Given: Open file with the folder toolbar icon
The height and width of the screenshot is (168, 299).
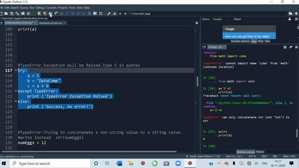Looking at the screenshot, I should (x=6, y=14).
